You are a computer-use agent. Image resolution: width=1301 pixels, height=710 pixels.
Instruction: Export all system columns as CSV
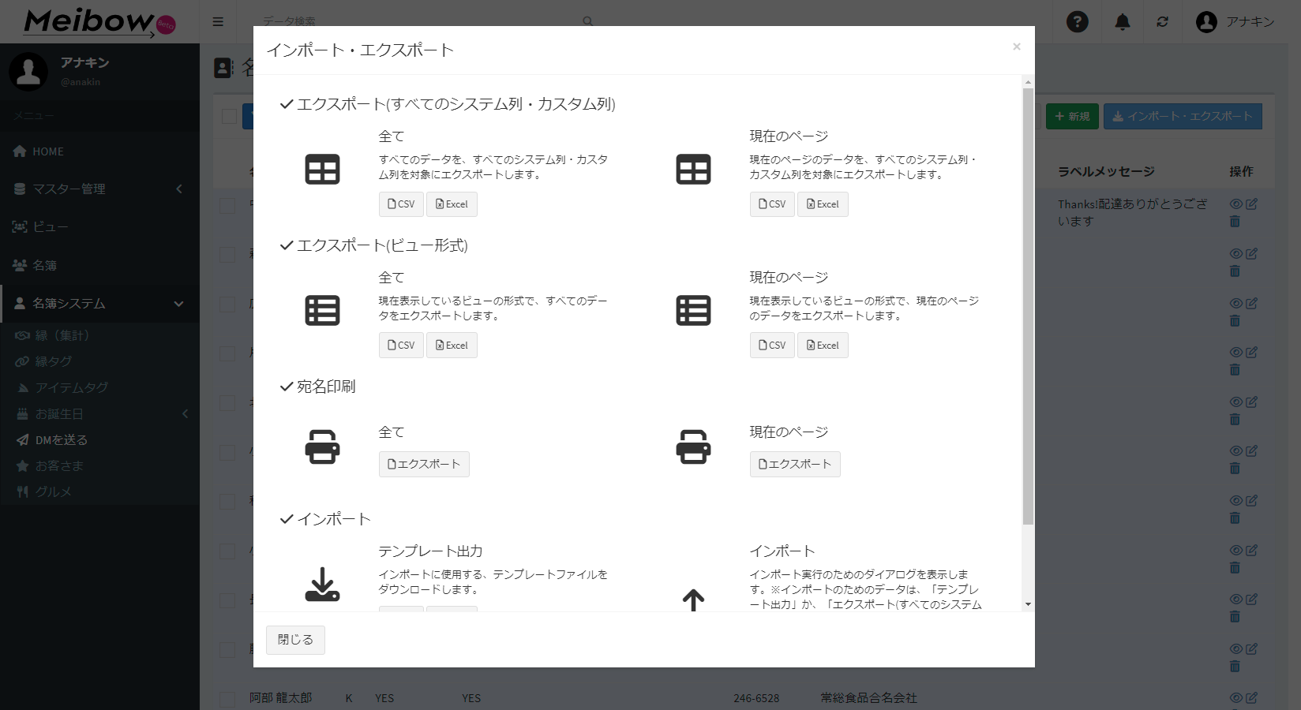click(401, 204)
